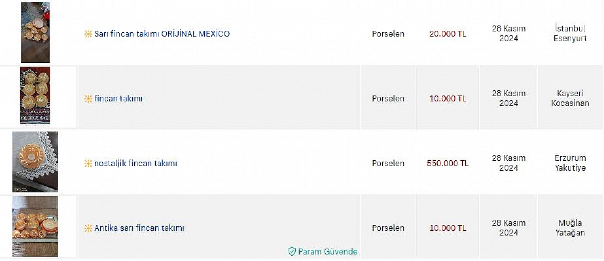
Task: View the thumbnail of the Muğla antique cup set
Action: pos(35,227)
